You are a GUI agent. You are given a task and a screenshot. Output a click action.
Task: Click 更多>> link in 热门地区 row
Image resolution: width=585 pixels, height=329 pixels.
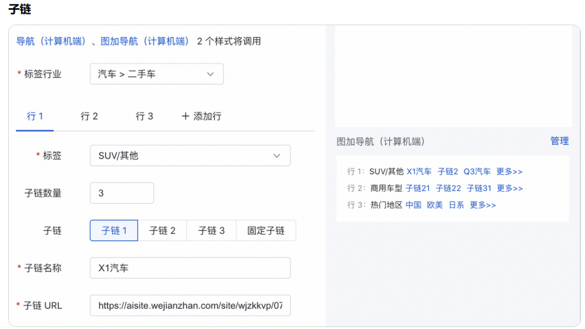click(x=483, y=205)
